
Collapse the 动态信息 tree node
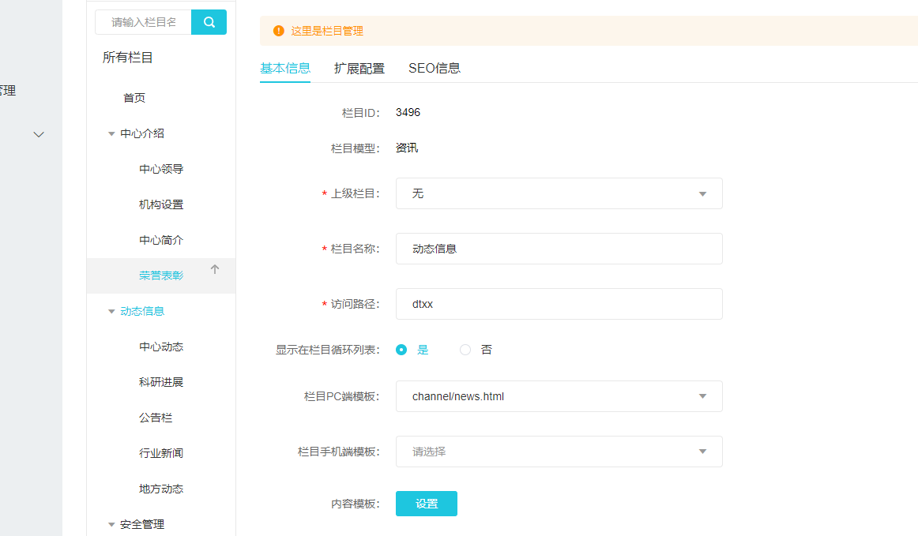(111, 312)
